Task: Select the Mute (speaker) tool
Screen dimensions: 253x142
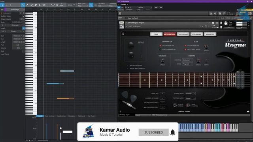Action: click(44, 5)
